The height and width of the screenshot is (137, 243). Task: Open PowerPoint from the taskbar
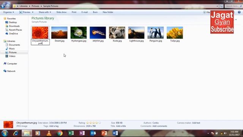104,133
